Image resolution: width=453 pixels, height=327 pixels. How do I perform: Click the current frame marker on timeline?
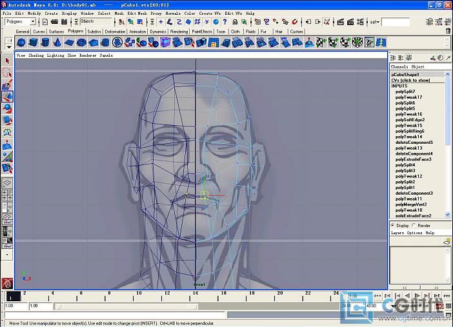tap(14, 297)
